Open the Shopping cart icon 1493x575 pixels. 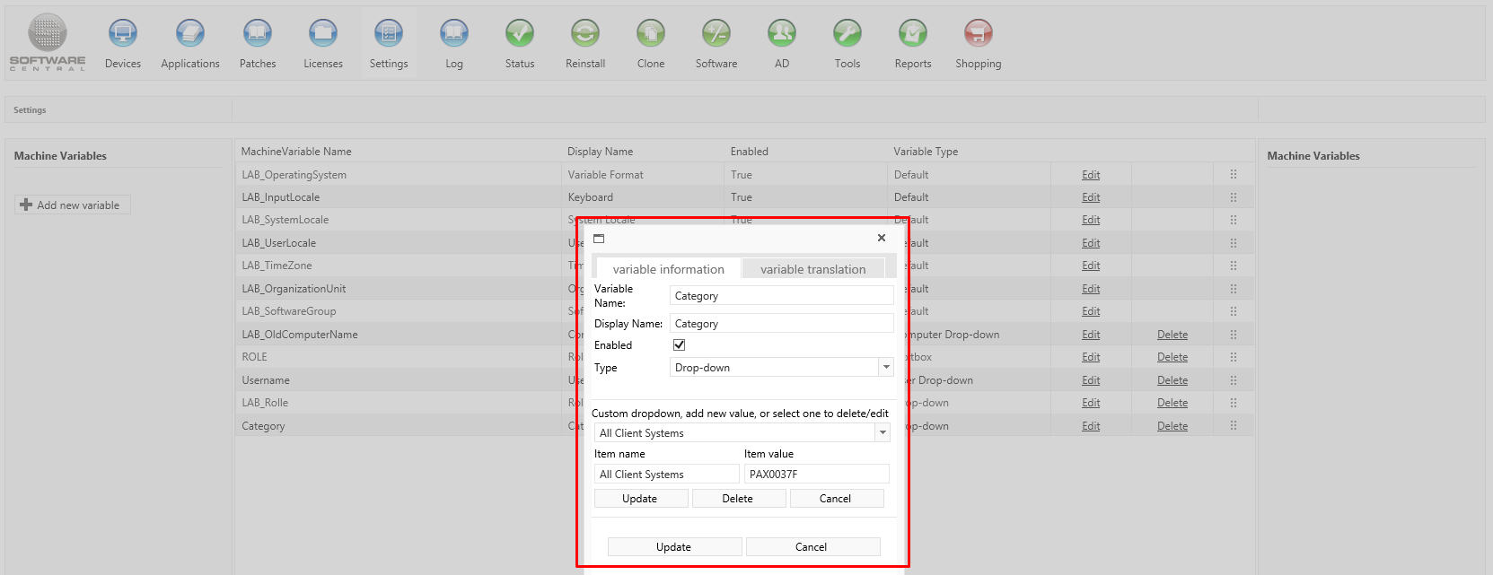point(978,34)
